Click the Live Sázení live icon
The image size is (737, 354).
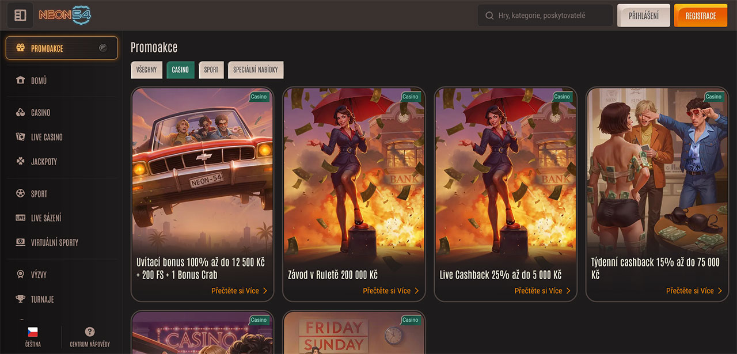coord(20,218)
